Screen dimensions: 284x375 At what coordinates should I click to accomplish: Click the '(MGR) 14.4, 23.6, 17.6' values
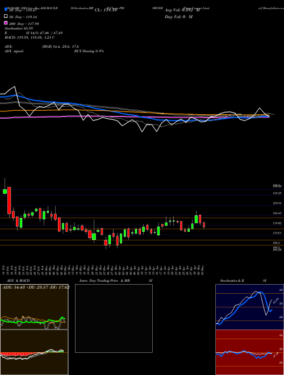pos(60,47)
